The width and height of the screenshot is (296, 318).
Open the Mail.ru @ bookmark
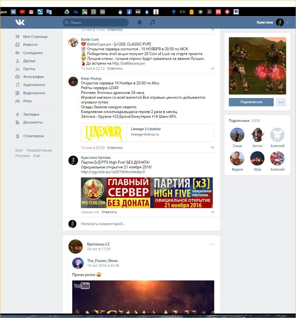pyautogui.click(x=94, y=12)
